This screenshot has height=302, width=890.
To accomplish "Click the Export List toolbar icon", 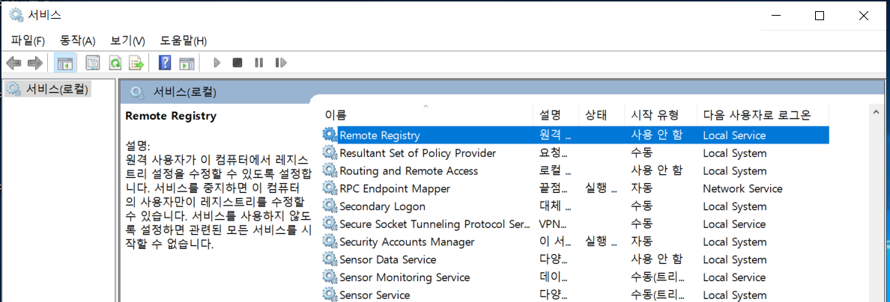I will pos(136,63).
